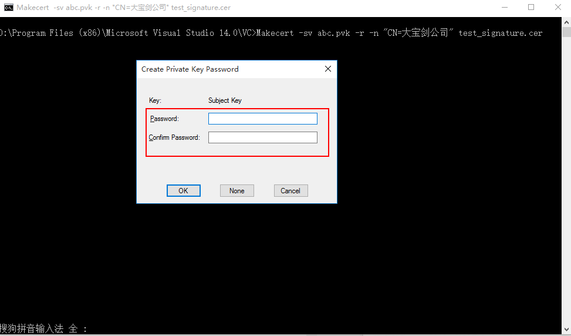Click the 'Password:' label

pyautogui.click(x=164, y=119)
